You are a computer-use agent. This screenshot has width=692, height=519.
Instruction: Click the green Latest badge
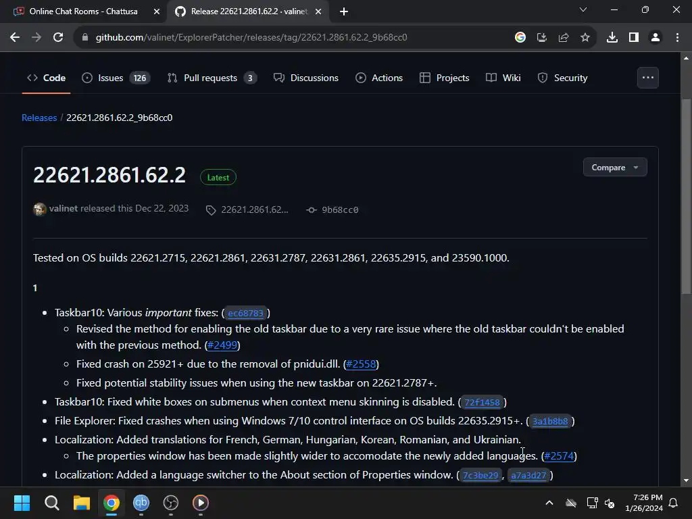(x=218, y=178)
